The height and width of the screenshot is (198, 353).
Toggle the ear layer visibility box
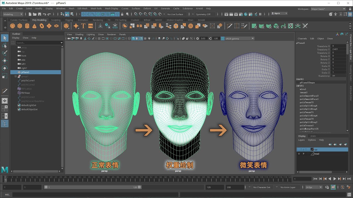[x=299, y=149]
